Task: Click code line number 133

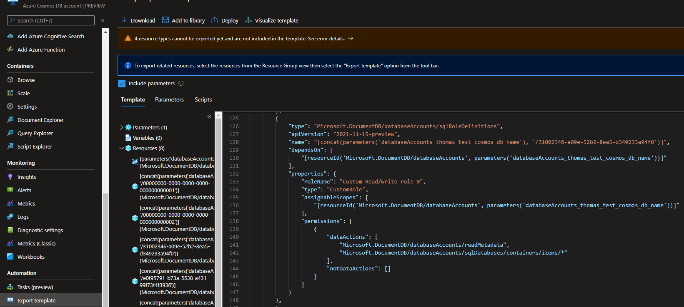Action: click(234, 182)
